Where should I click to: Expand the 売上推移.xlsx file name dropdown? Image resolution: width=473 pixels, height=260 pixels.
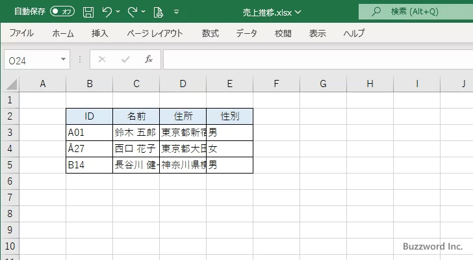[298, 12]
